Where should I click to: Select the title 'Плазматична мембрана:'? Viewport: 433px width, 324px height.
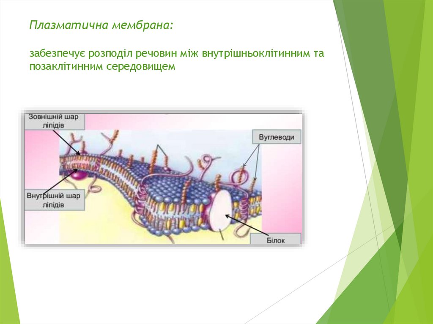101,25
